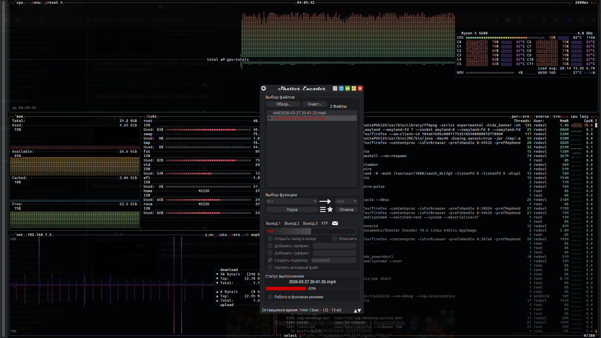Image resolution: width=601 pixels, height=338 pixels.
Task: Open Shutter Encoder settings gear
Action: tap(264, 89)
